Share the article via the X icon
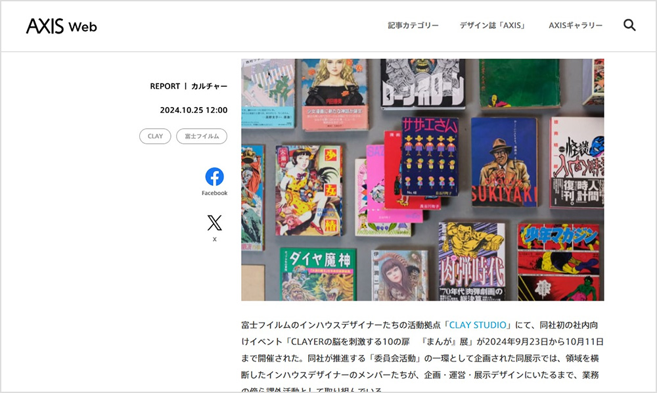 214,222
